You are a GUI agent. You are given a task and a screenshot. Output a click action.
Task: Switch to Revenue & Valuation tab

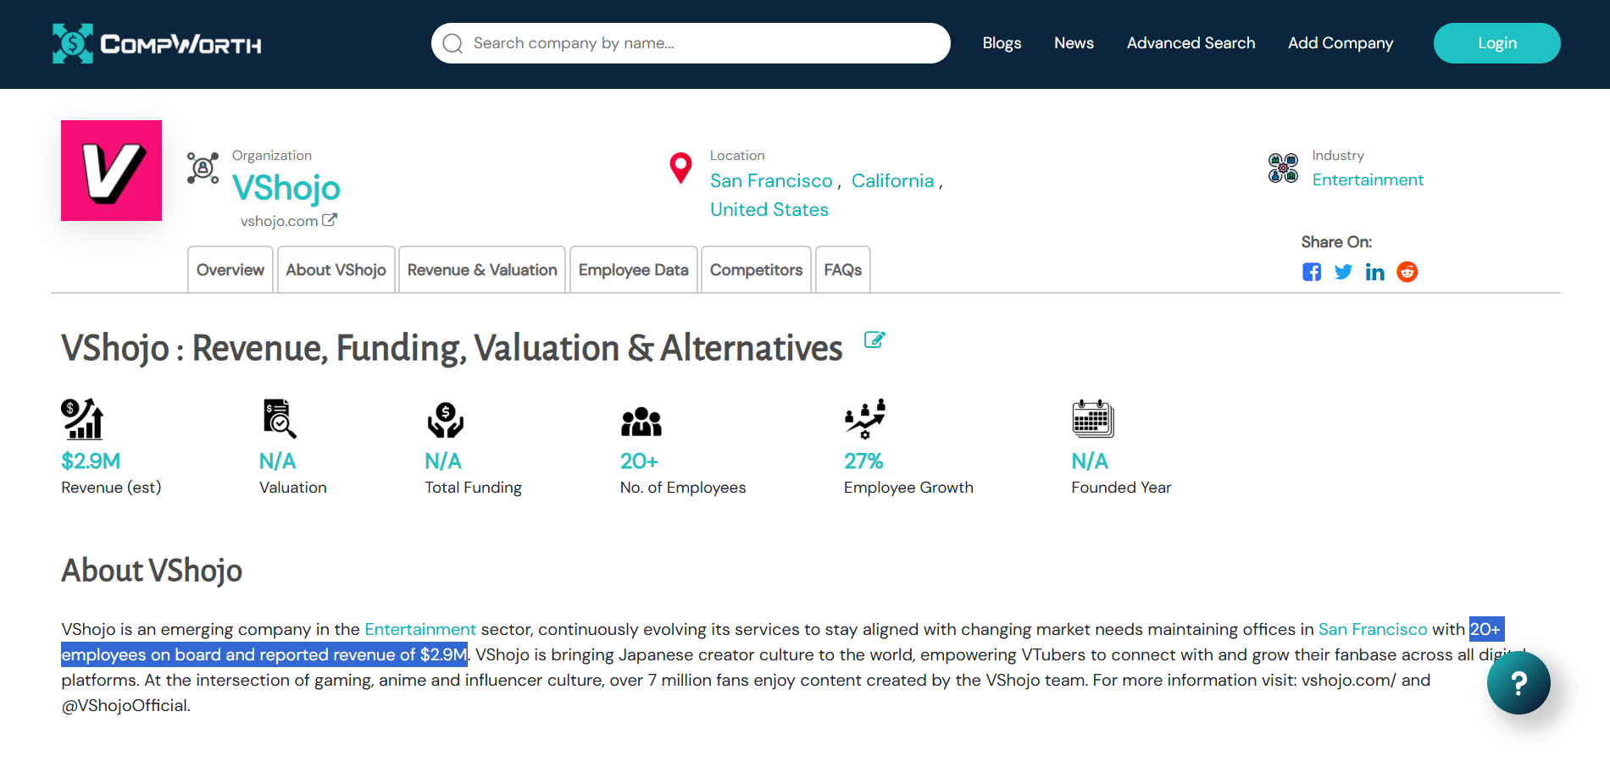tap(482, 269)
